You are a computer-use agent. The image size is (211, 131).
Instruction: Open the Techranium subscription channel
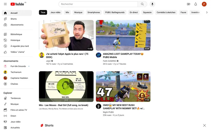coord(16,72)
